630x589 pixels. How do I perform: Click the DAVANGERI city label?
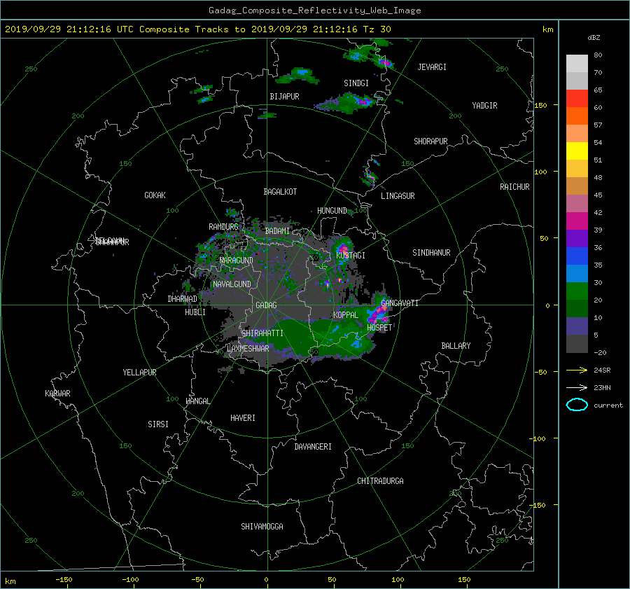pyautogui.click(x=313, y=447)
